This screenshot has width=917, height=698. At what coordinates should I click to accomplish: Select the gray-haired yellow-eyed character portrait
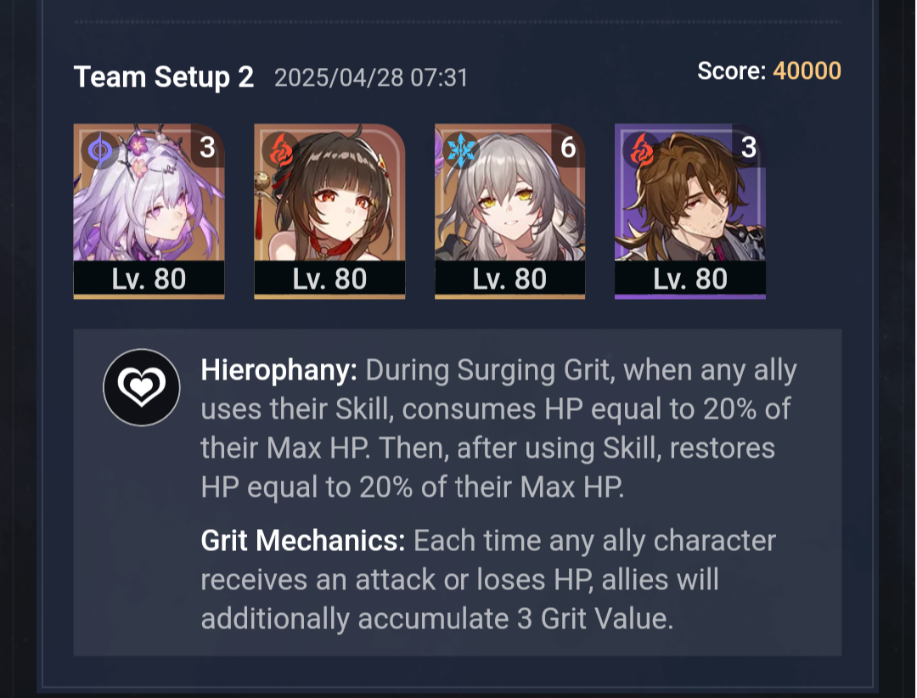(x=510, y=211)
